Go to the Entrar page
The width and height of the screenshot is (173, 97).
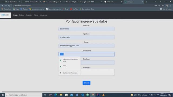point(21,15)
